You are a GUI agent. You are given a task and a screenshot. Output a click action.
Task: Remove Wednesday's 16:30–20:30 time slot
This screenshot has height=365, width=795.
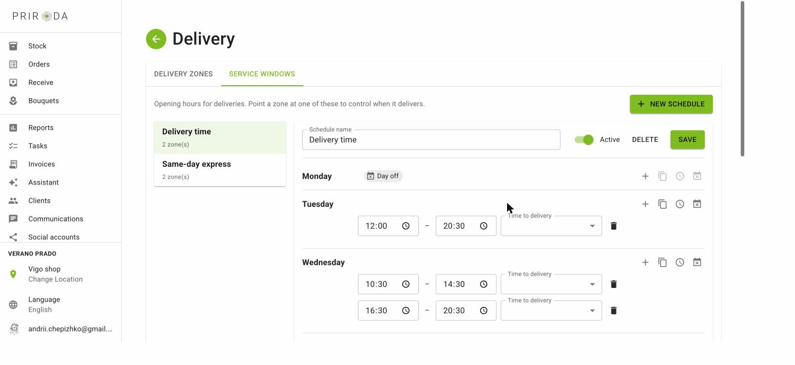tap(613, 311)
